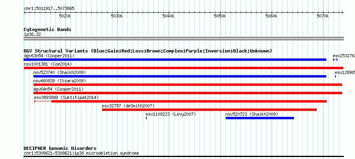
Task: Click the right arrowhead of the ruler
Action: [x=343, y=13]
